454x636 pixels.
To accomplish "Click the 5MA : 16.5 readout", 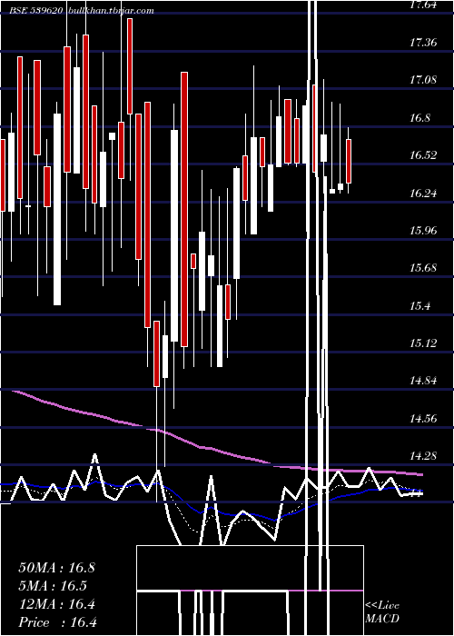I will click(53, 586).
